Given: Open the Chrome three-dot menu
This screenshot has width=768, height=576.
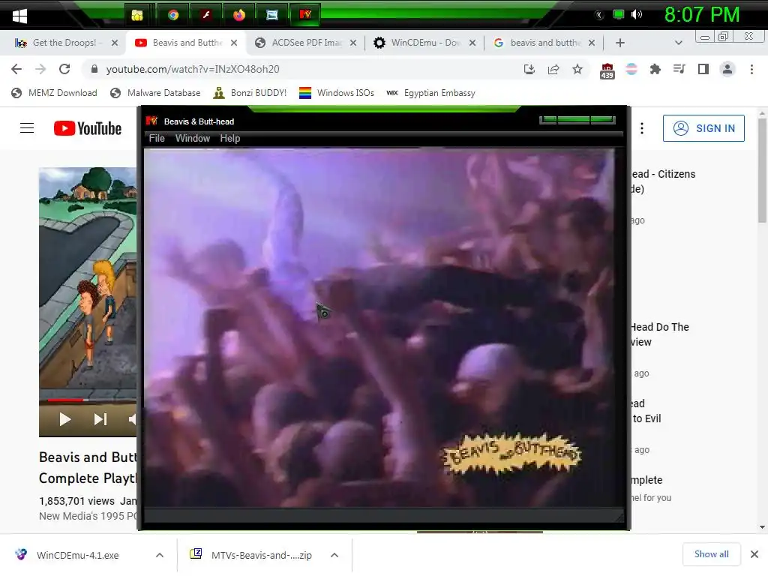Looking at the screenshot, I should click(x=751, y=69).
